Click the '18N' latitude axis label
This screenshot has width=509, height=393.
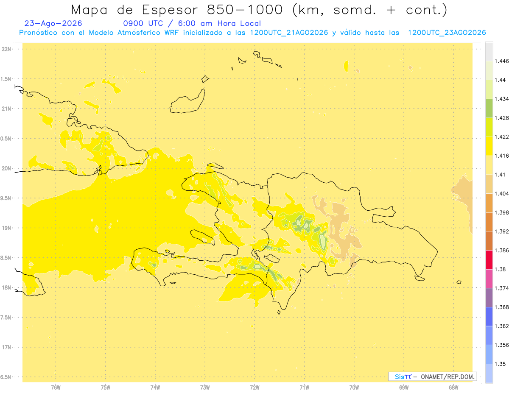[6, 288]
